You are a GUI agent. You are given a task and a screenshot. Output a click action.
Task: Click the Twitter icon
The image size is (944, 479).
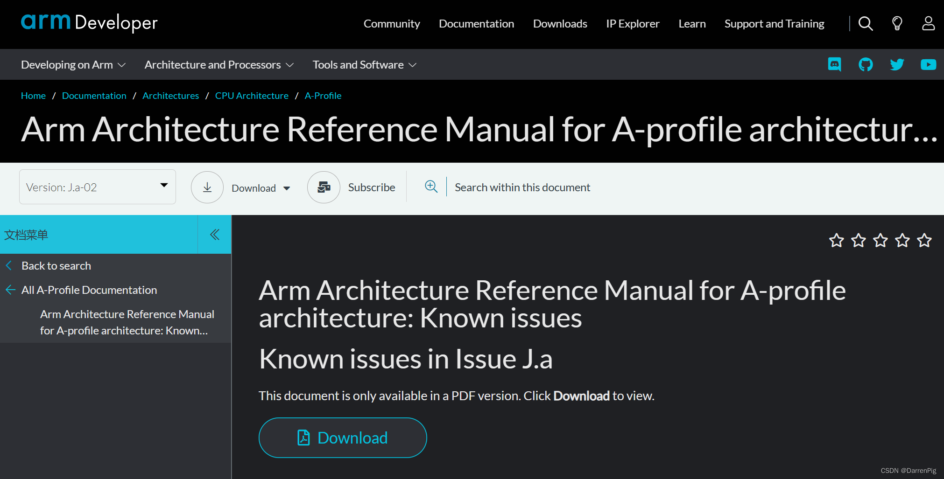(x=897, y=64)
